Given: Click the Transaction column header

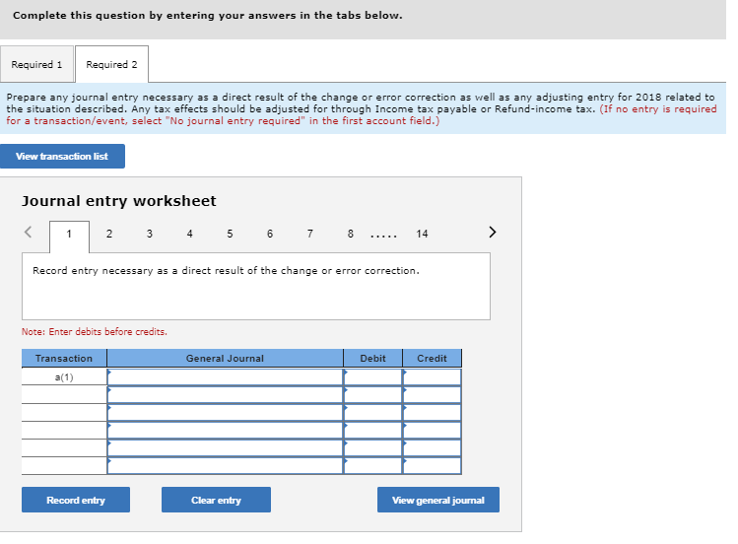Looking at the screenshot, I should pyautogui.click(x=64, y=358).
